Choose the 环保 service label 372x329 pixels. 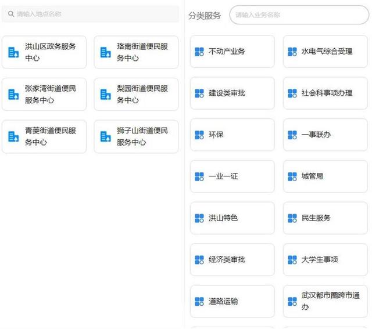[x=216, y=135]
